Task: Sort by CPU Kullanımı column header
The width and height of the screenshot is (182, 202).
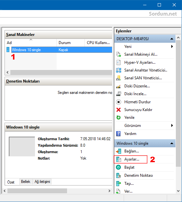Action: [98, 43]
